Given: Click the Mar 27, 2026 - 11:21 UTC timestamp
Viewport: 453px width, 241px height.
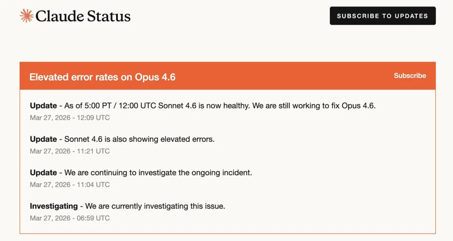Looking at the screenshot, I should pos(70,151).
